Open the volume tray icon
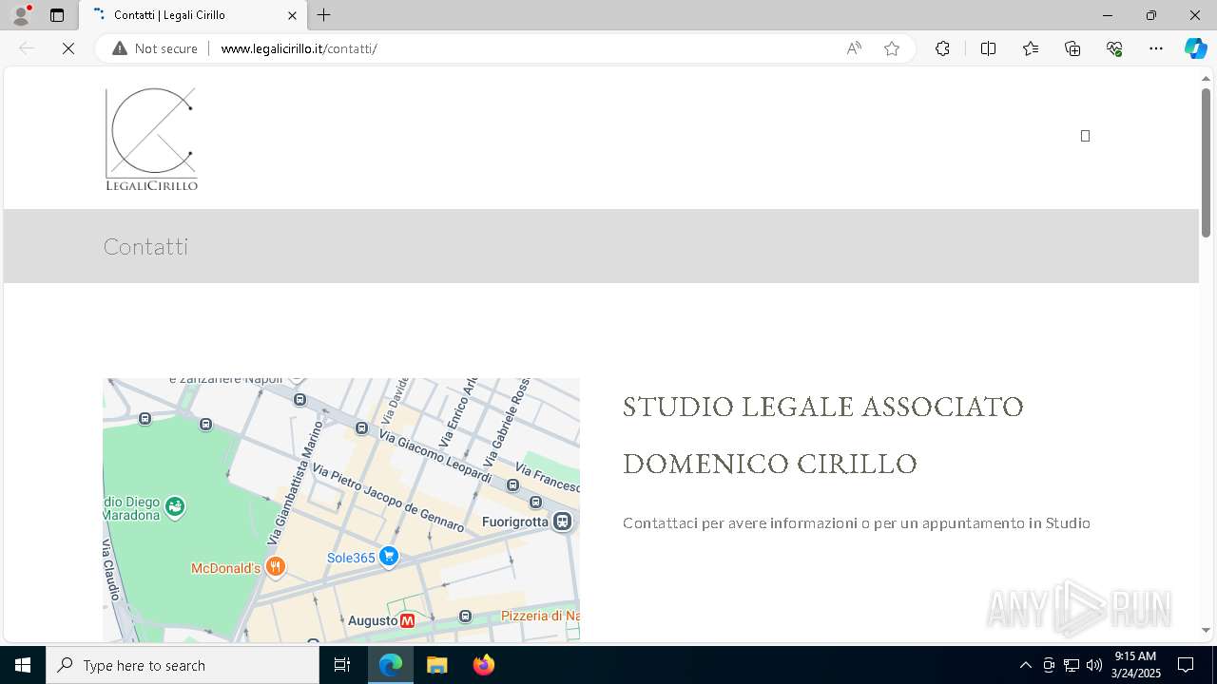Viewport: 1217px width, 684px height. pos(1093,665)
